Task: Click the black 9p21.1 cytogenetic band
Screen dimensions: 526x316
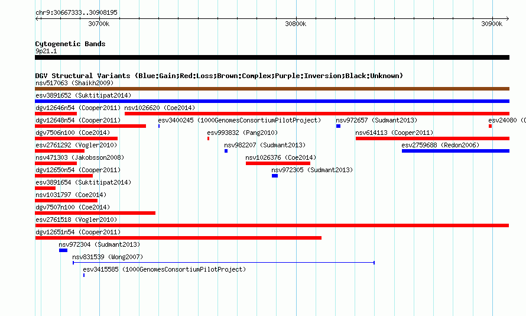Action: (272, 57)
